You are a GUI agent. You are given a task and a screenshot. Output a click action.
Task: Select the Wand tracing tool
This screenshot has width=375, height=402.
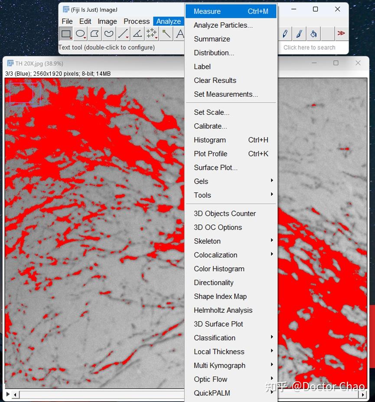click(x=166, y=33)
